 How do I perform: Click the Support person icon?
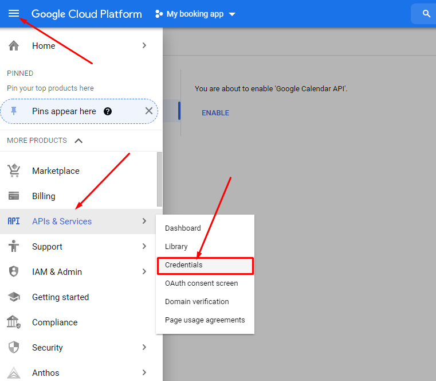(x=14, y=246)
